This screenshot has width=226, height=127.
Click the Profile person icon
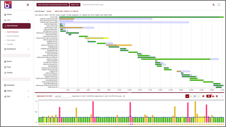pos(5,73)
